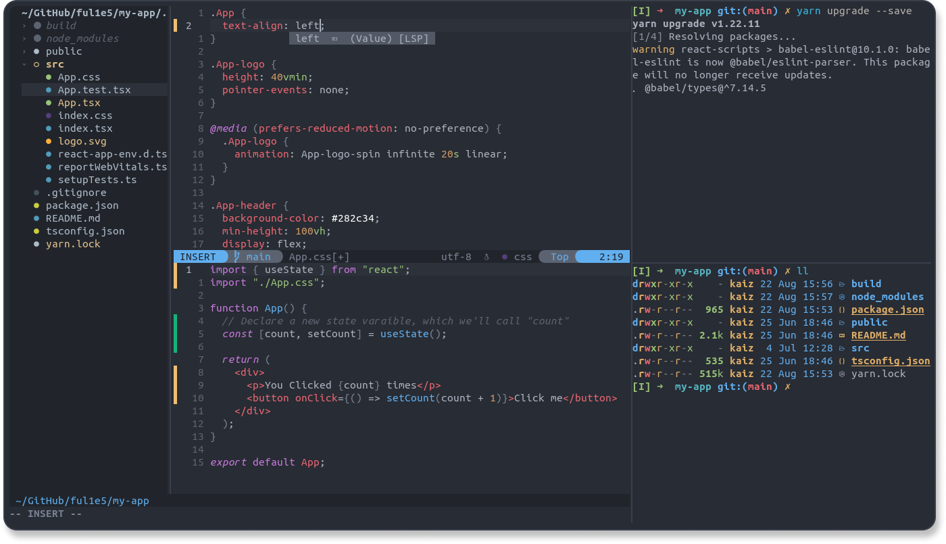Click '@babel/types@^7.14.5' in terminal output
946x544 pixels.
point(705,88)
